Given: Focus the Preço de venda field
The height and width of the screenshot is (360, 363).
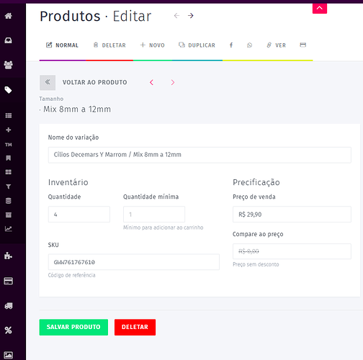Looking at the screenshot, I should click(292, 215).
